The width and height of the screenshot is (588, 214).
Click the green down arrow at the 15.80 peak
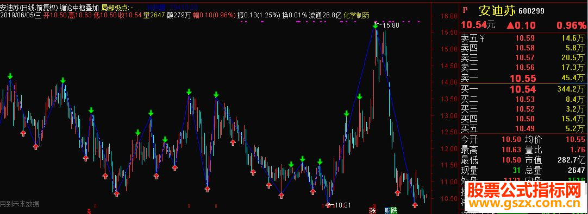(376, 25)
